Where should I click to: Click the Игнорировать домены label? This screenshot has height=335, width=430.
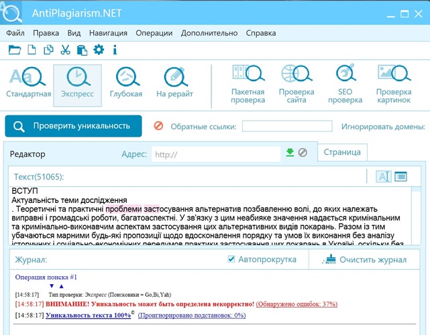click(x=383, y=127)
